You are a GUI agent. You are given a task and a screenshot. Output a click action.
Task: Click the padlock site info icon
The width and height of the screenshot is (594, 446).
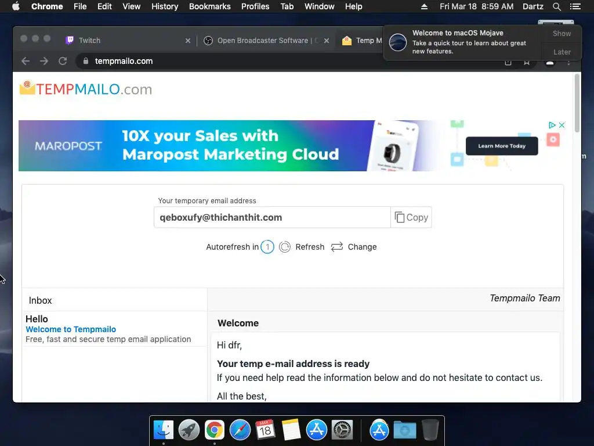coord(86,61)
